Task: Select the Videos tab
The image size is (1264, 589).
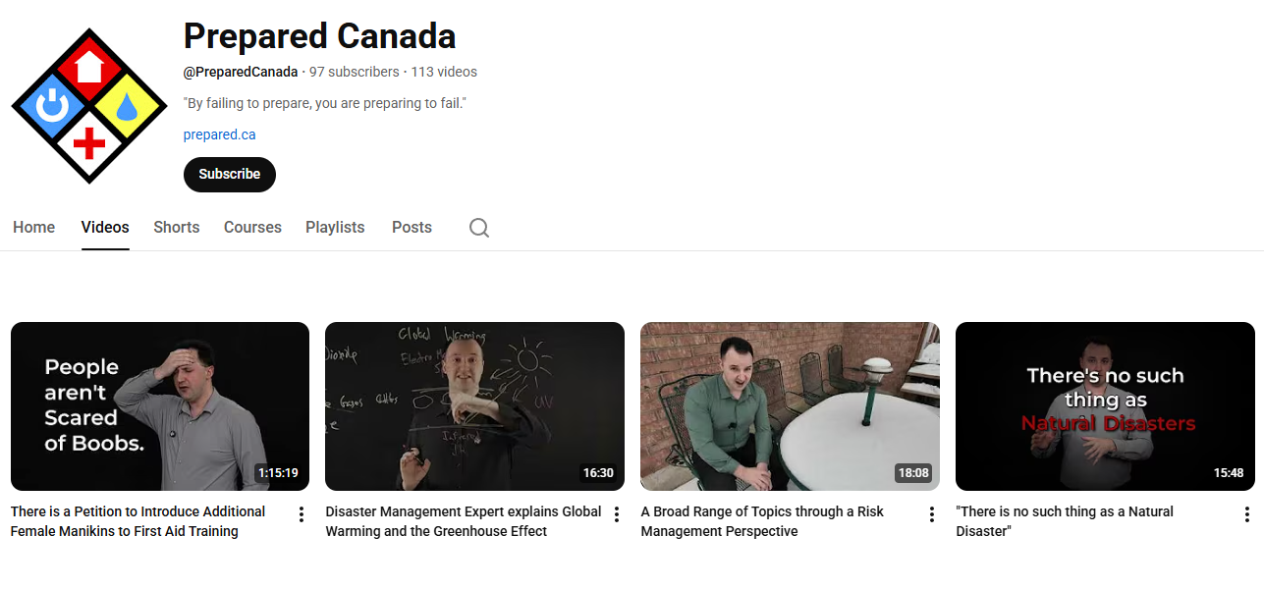Action: (105, 228)
